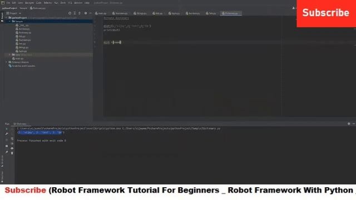Open Run panel gear settings
Viewport: 356px width, 200px height.
pyautogui.click(x=349, y=124)
